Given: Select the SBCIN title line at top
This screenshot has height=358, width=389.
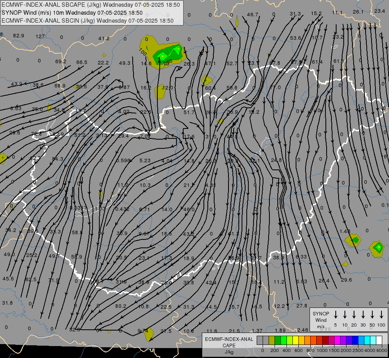Looking at the screenshot, I should 87,21.
